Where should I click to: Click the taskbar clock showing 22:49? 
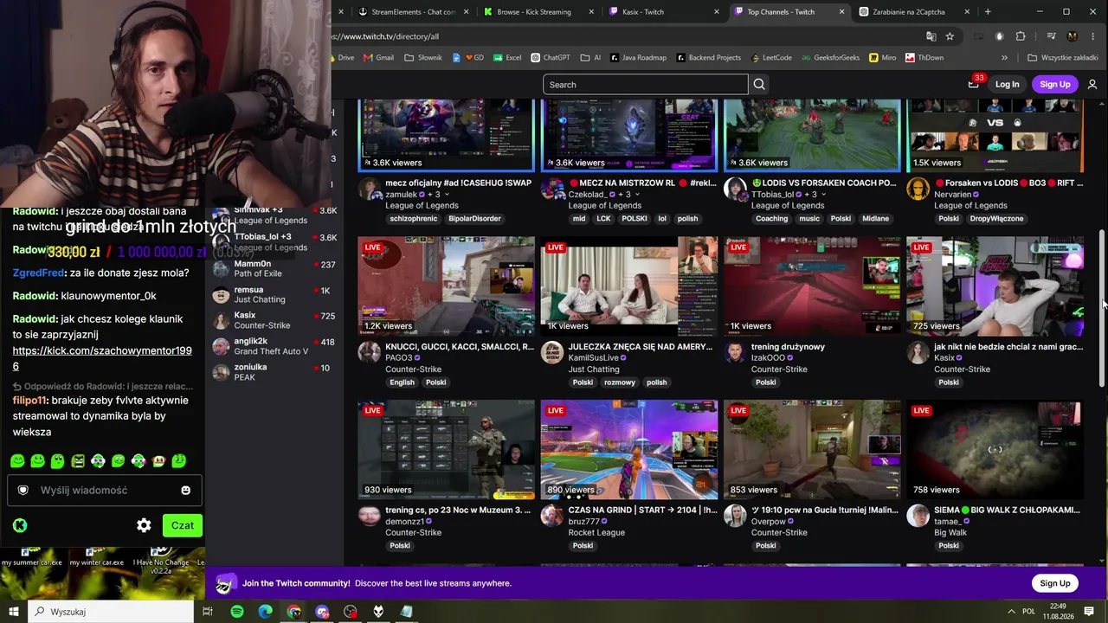coord(1058,612)
